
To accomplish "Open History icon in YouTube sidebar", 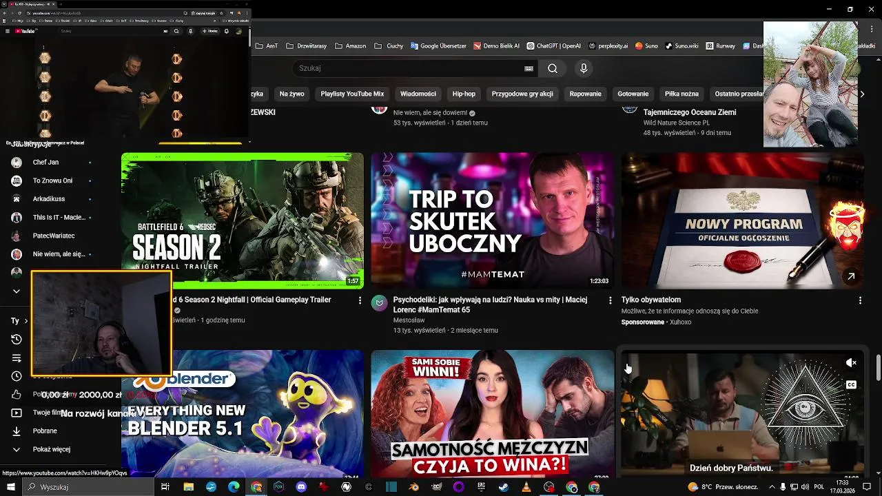I will (x=17, y=339).
